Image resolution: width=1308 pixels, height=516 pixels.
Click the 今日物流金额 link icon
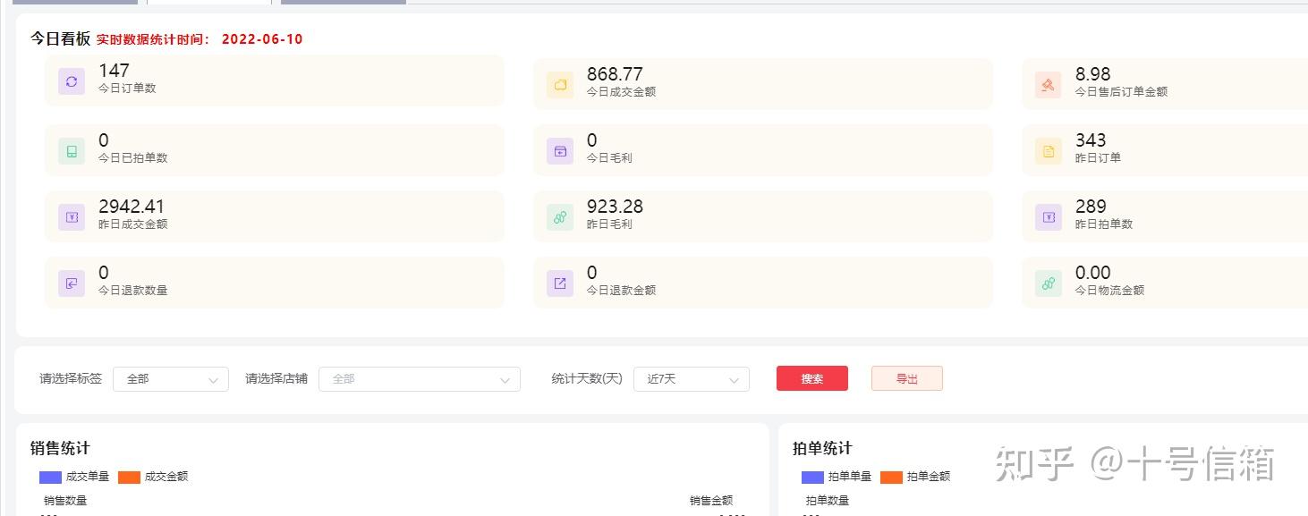[1049, 283]
